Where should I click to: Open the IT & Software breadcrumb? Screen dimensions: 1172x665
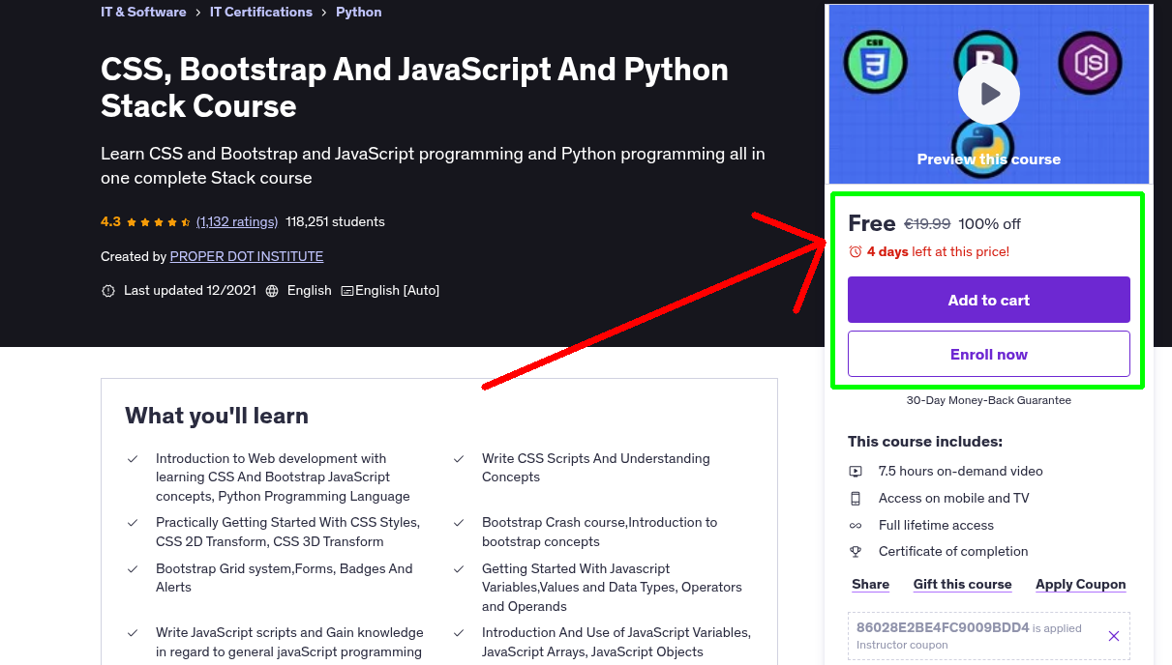[x=143, y=13]
